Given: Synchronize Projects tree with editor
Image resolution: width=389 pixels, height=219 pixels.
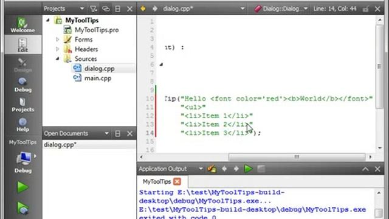Looking at the screenshot, I should 106,9.
